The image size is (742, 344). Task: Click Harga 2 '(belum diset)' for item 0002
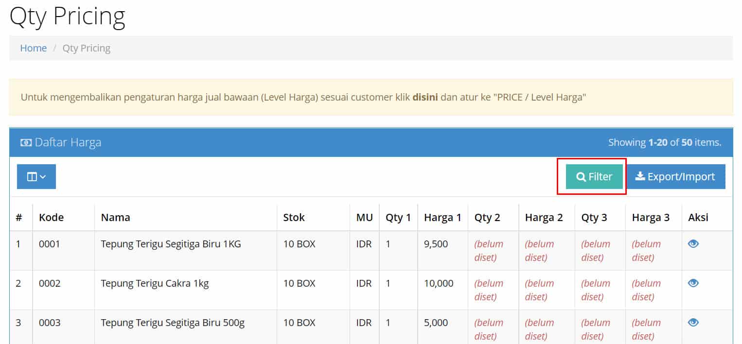(x=539, y=290)
